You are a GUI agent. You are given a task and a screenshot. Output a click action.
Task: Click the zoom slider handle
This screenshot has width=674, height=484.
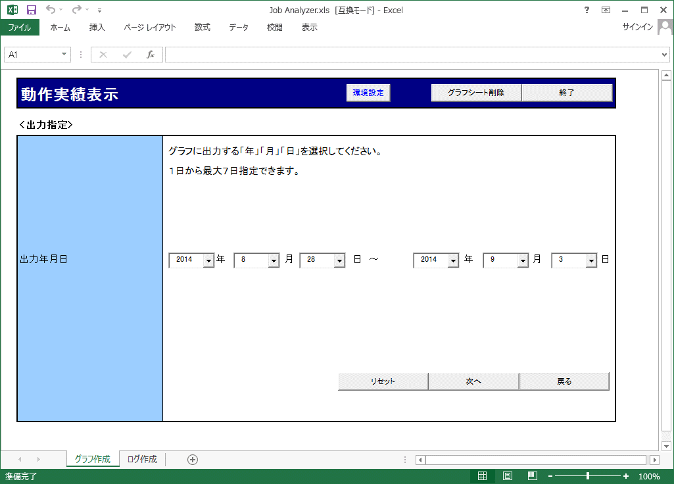587,476
